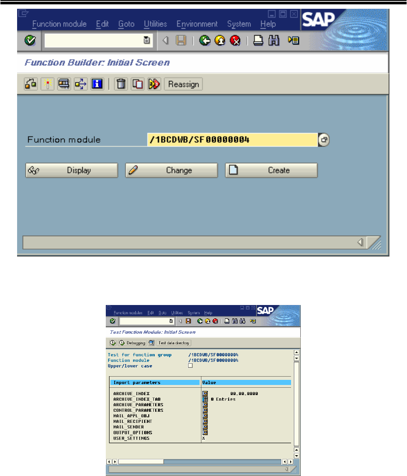Viewport: 407px width, 476px height.
Task: Click green Back arrow in Test Function Module toolbar
Action: pyautogui.click(x=200, y=321)
